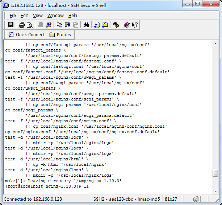Click the Print icon
222x205 pixels.
click(x=21, y=25)
